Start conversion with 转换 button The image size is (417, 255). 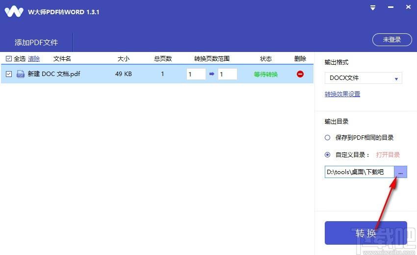[x=365, y=233]
